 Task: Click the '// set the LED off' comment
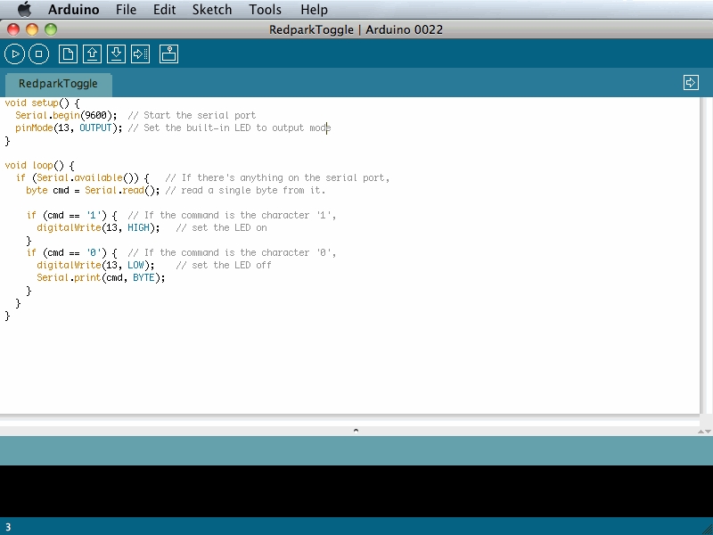click(224, 265)
